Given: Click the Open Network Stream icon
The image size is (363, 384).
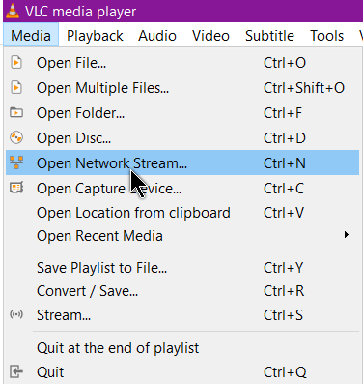Looking at the screenshot, I should coord(16,162).
